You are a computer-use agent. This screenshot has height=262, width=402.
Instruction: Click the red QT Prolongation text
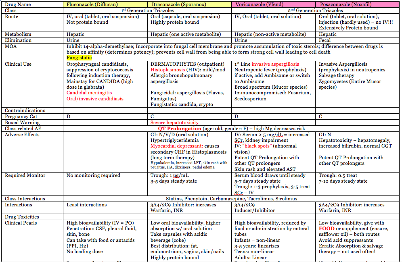click(180, 129)
